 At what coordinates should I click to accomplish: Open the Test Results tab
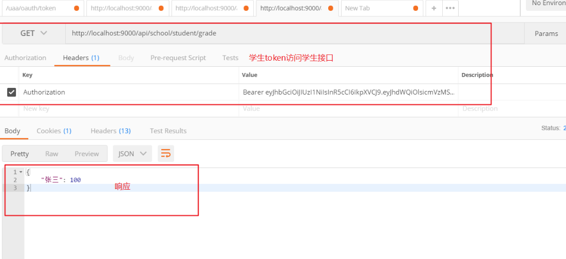168,131
